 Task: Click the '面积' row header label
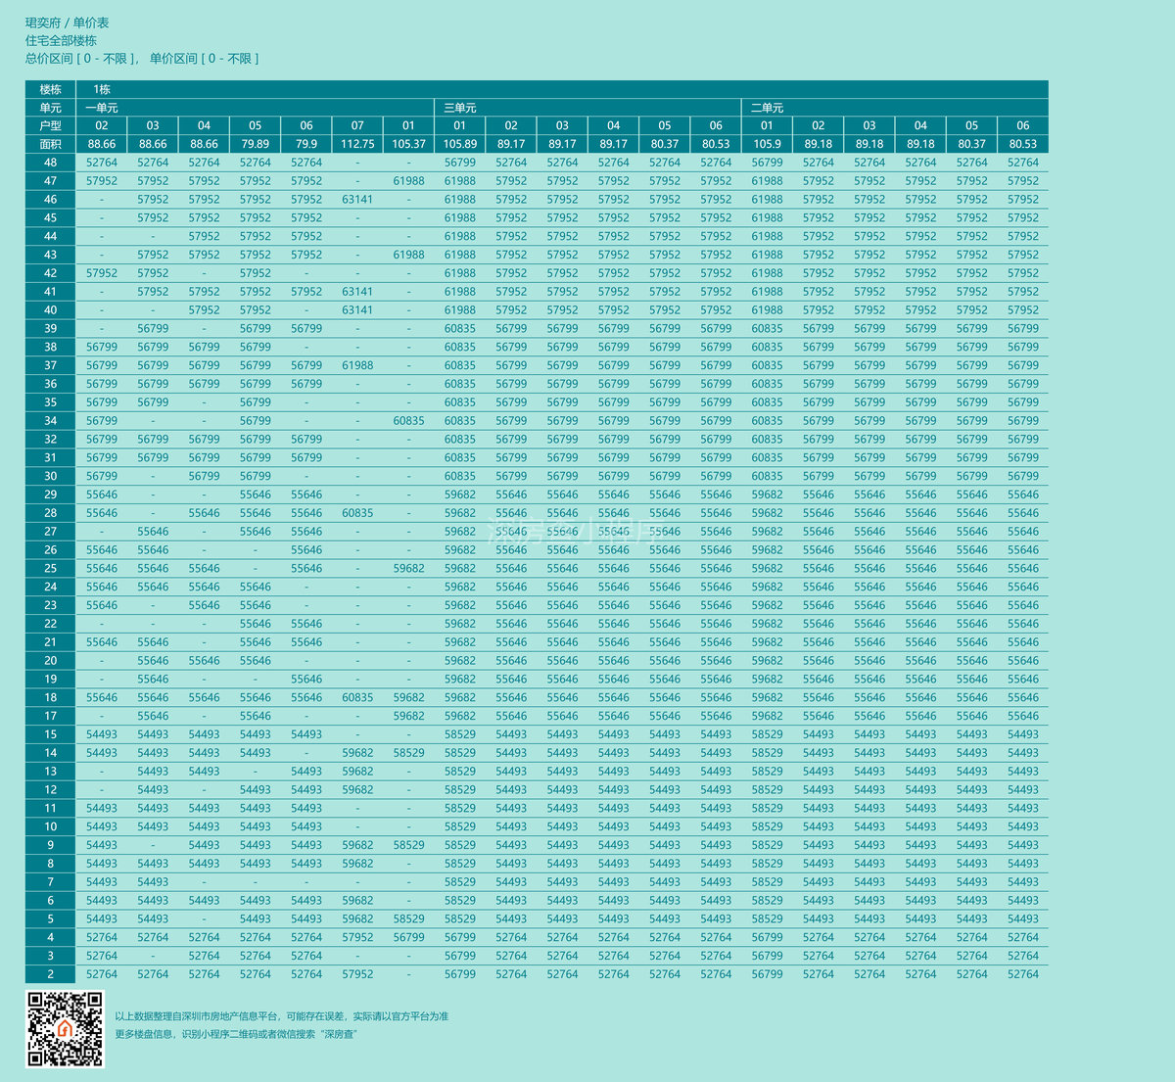click(x=50, y=144)
